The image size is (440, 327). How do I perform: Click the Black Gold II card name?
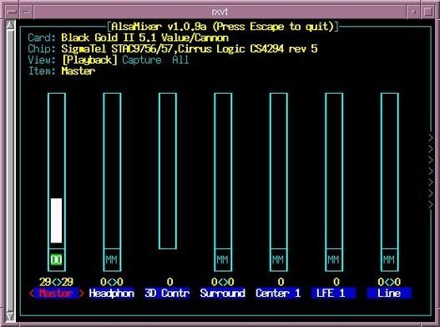pos(145,38)
